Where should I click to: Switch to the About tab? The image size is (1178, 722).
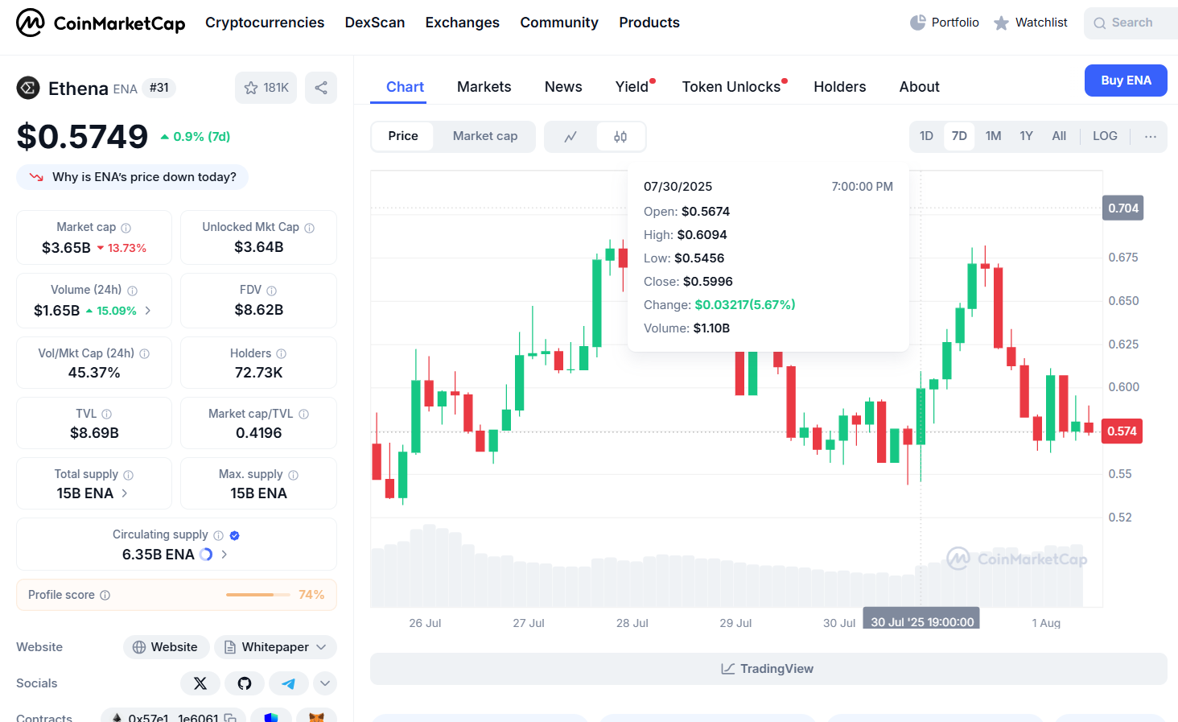[x=919, y=87]
